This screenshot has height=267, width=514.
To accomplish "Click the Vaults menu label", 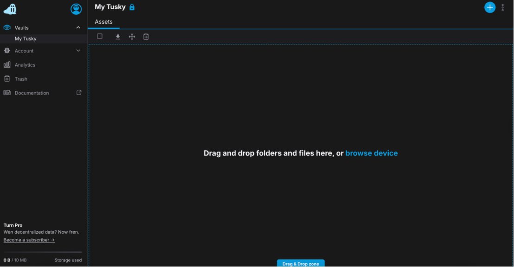I will [x=22, y=28].
